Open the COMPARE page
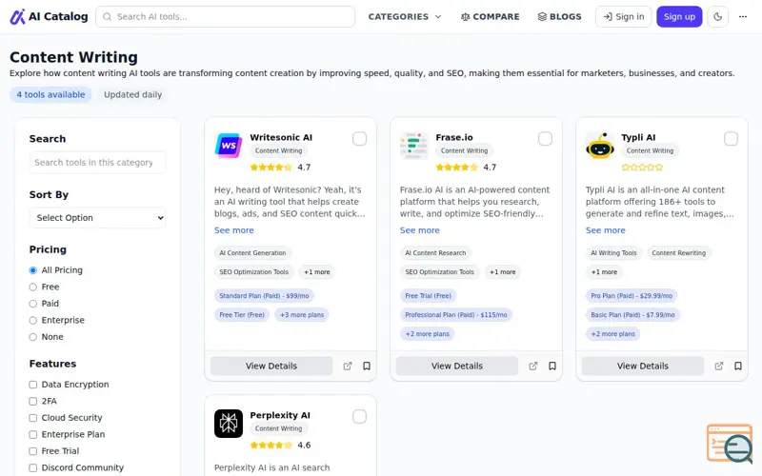This screenshot has width=762, height=476. pos(490,16)
